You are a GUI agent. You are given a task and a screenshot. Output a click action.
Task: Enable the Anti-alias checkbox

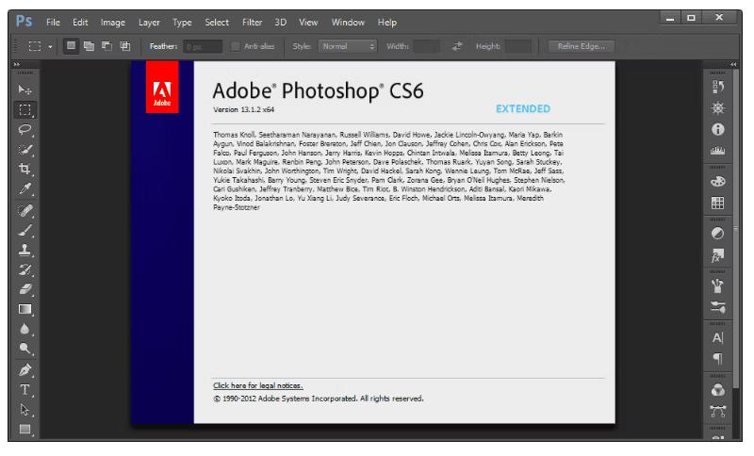click(236, 45)
